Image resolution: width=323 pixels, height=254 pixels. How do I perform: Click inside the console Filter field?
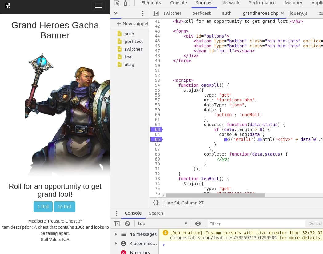pos(257,224)
